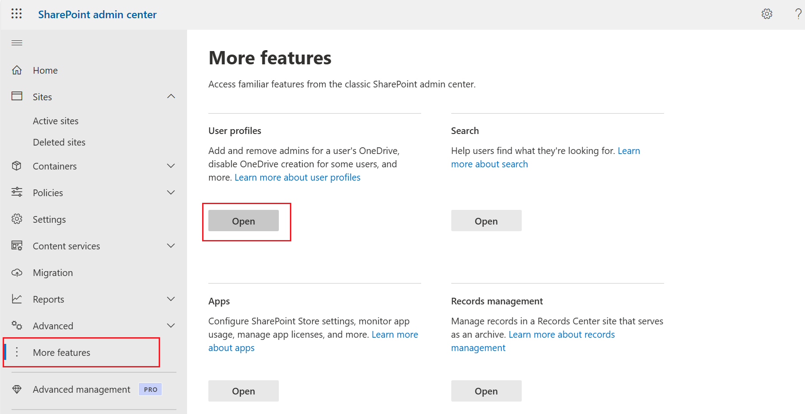Screen dimensions: 805x414
Task: Click the PRO badge beside Advanced management
Action: (x=150, y=389)
